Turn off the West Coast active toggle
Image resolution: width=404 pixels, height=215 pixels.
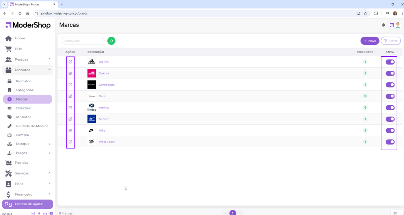point(390,142)
